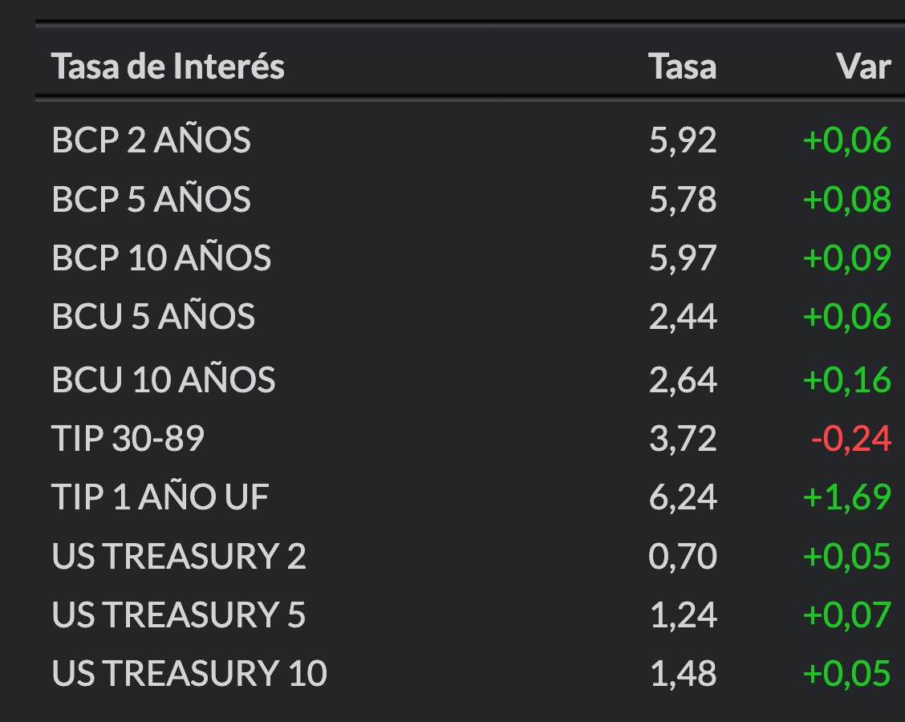The width and height of the screenshot is (905, 722).
Task: Click the 1,48 rate value
Action: point(682,673)
